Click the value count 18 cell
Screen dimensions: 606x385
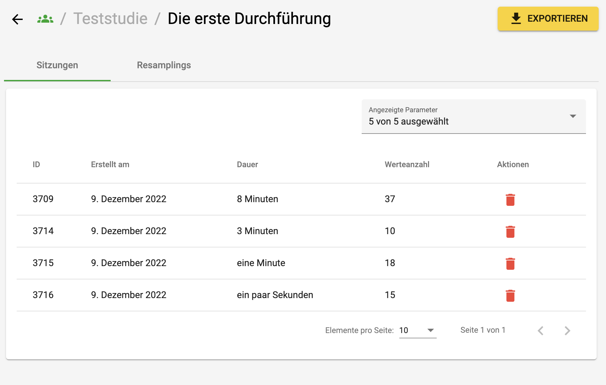point(390,263)
